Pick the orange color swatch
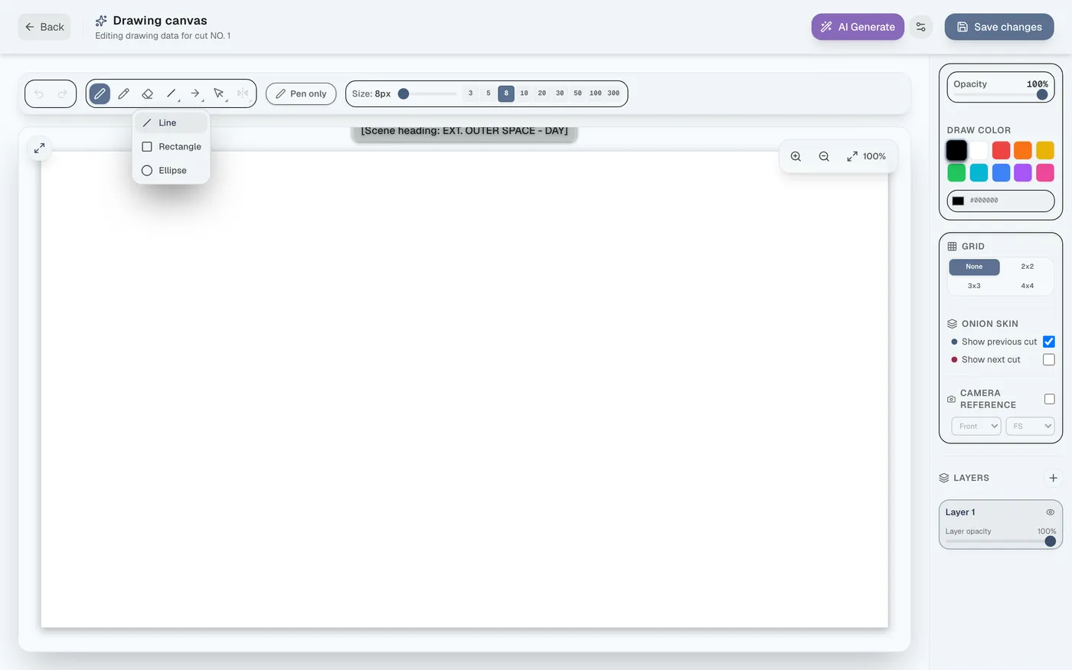Image resolution: width=1072 pixels, height=670 pixels. coord(1023,150)
